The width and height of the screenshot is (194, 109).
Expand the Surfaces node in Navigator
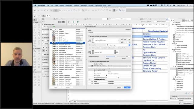(174, 77)
